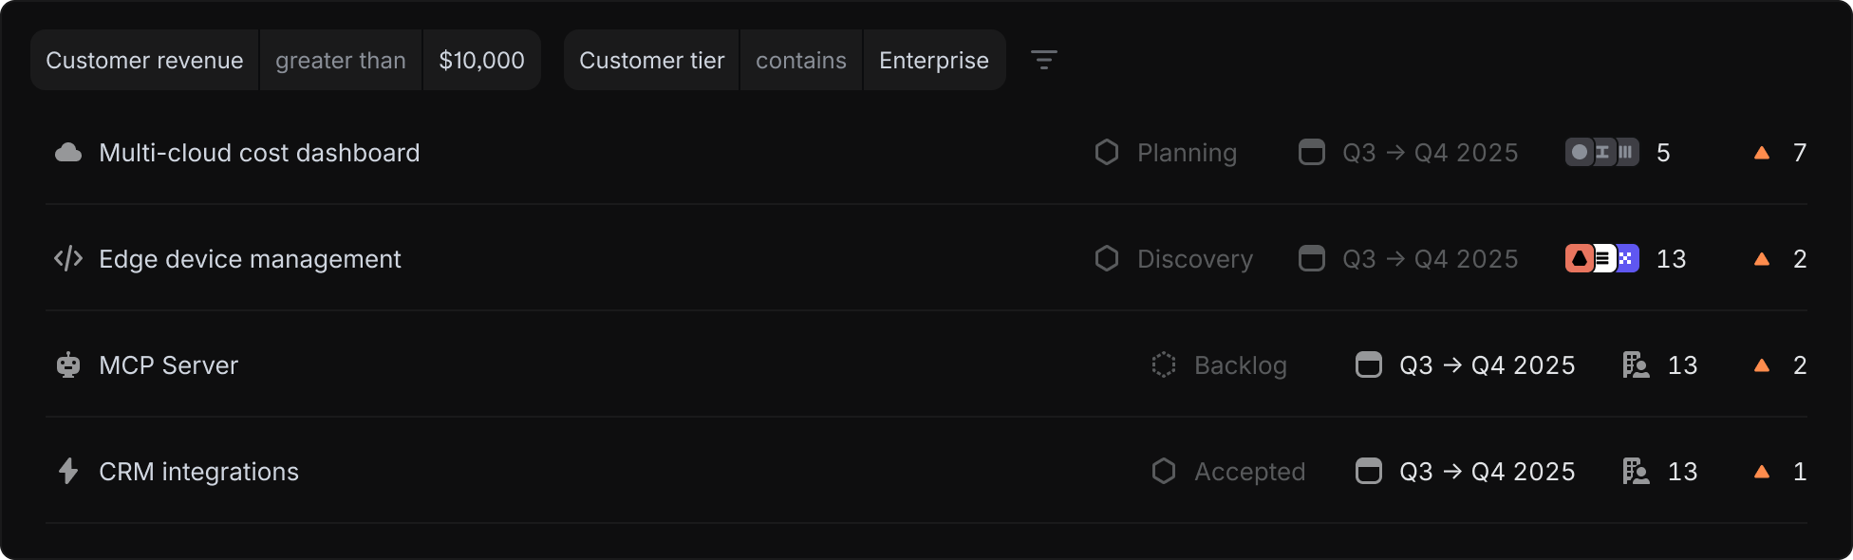Click the lightning bolt icon for CRM integrations
The height and width of the screenshot is (560, 1853).
pyautogui.click(x=67, y=471)
